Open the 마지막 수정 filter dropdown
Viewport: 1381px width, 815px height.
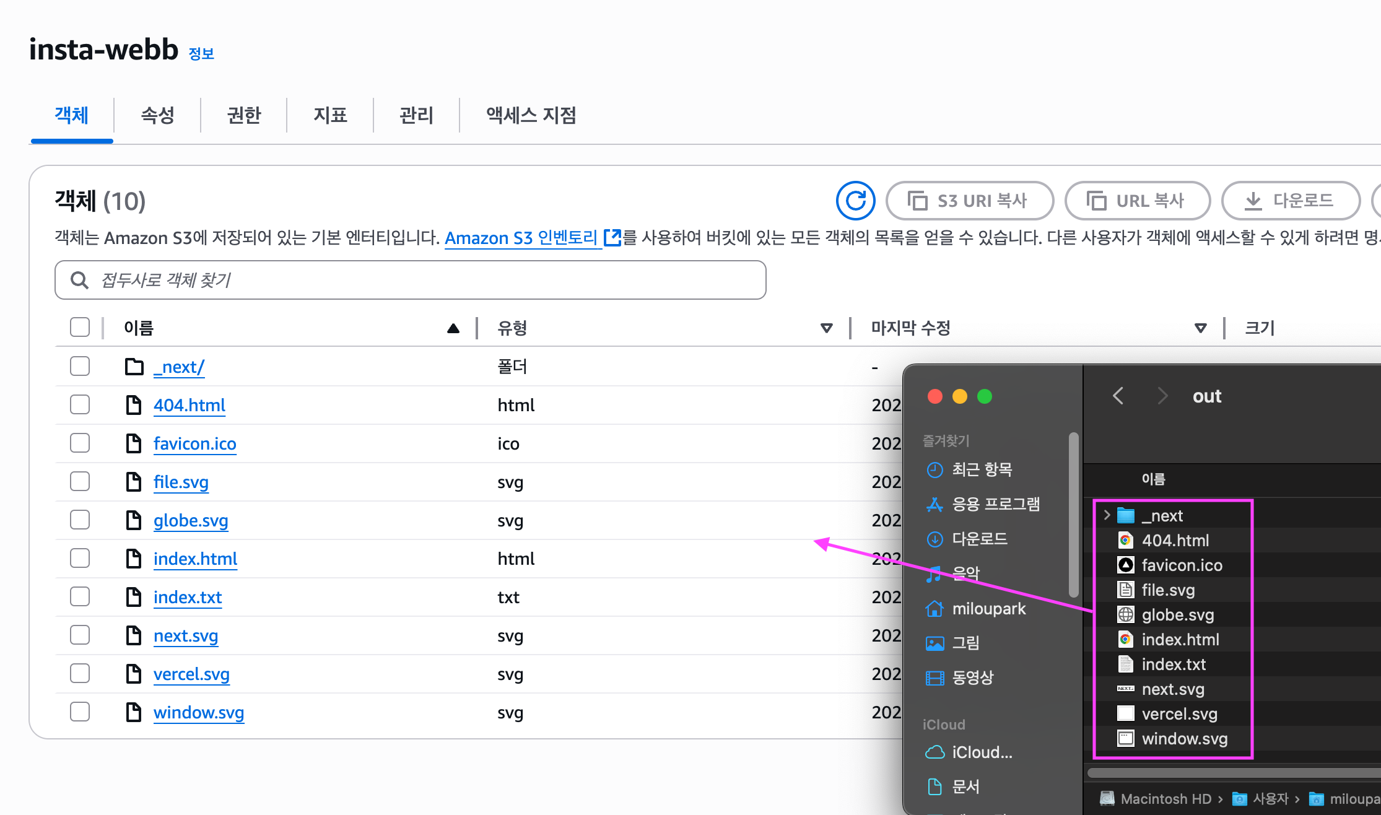pos(1200,328)
